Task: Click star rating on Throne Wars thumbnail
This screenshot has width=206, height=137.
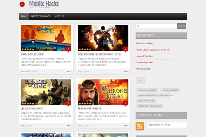Action: click(85, 103)
